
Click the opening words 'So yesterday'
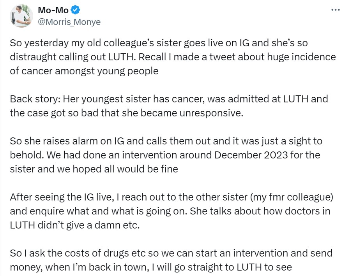[x=39, y=43]
